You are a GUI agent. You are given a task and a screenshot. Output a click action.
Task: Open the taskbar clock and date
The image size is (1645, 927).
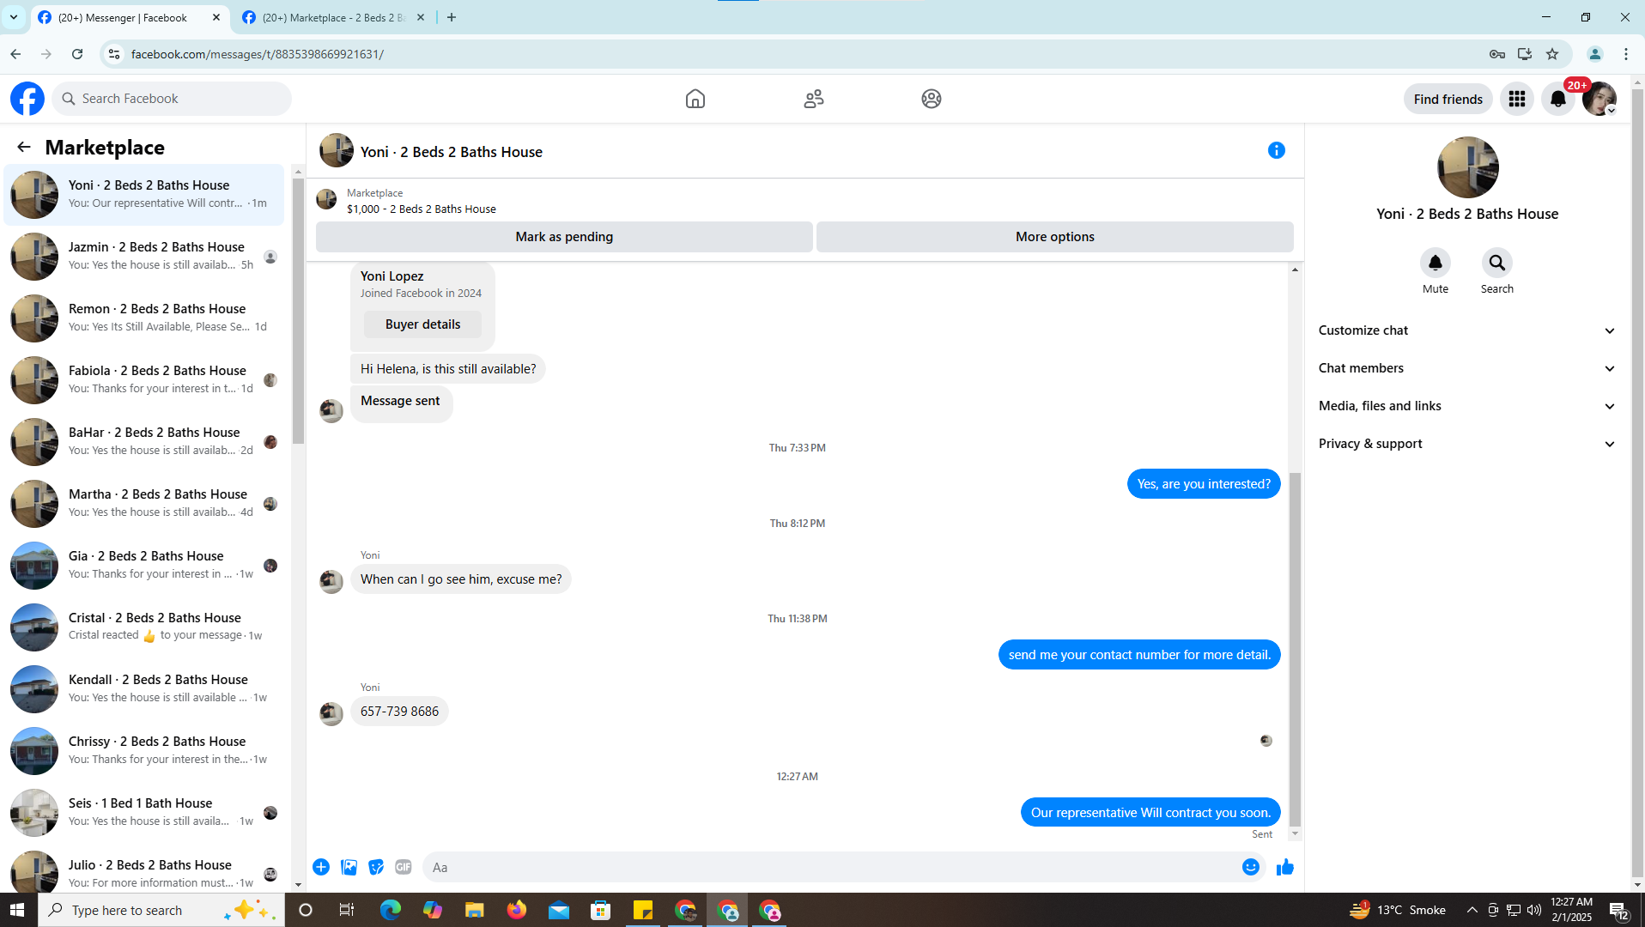(1571, 910)
